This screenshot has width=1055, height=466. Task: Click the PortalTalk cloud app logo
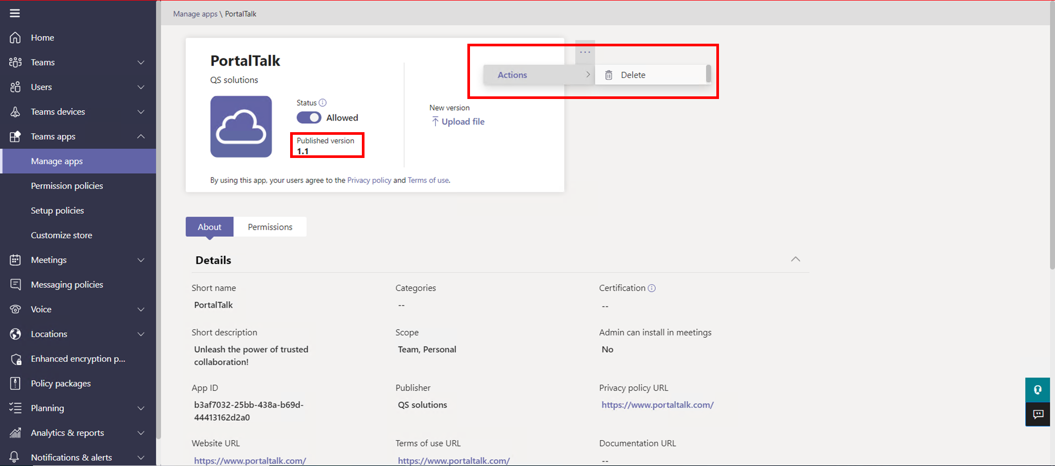point(241,126)
